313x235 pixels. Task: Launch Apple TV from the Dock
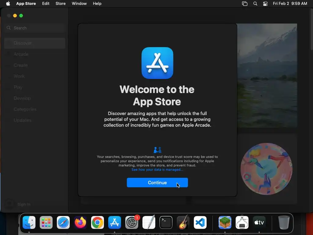(x=259, y=222)
